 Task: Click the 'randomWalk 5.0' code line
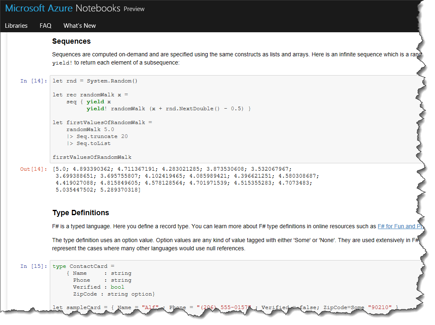click(90, 129)
